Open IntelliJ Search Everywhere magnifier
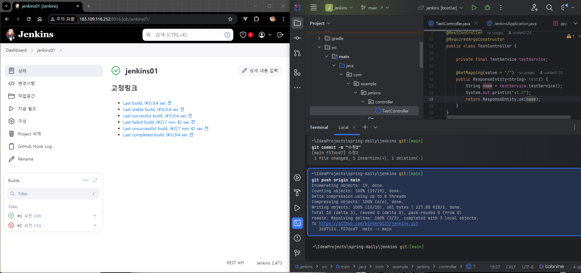Viewport: 581px width, 273px height. (550, 8)
